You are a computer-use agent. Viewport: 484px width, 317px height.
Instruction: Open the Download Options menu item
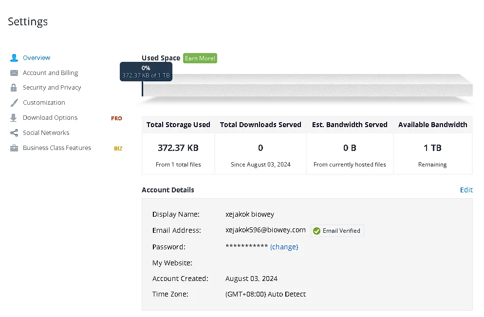point(50,118)
